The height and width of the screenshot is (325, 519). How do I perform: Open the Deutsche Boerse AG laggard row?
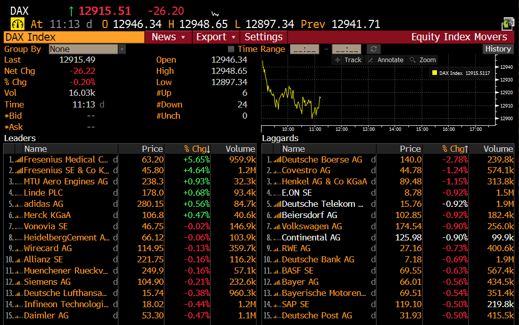tap(388, 159)
